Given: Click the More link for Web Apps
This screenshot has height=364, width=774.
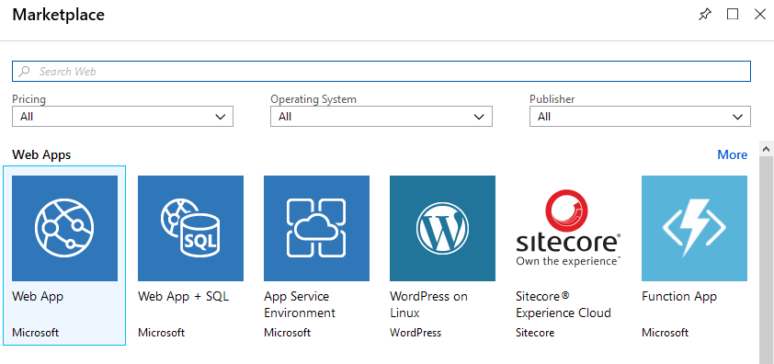Looking at the screenshot, I should [732, 155].
